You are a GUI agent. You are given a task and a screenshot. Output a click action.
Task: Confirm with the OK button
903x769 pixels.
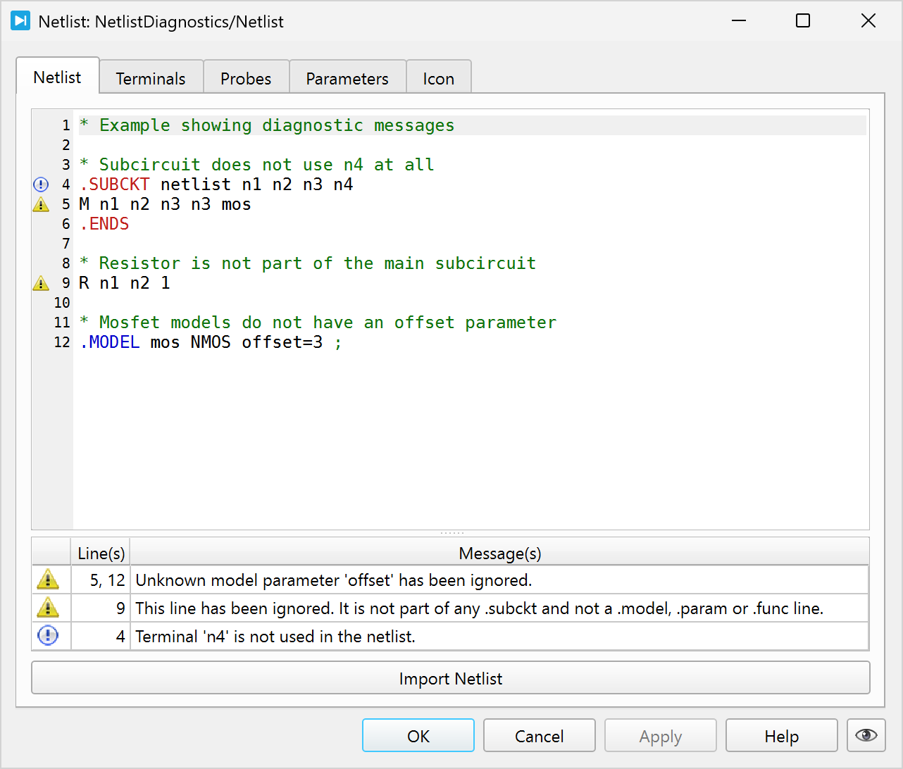pyautogui.click(x=418, y=736)
